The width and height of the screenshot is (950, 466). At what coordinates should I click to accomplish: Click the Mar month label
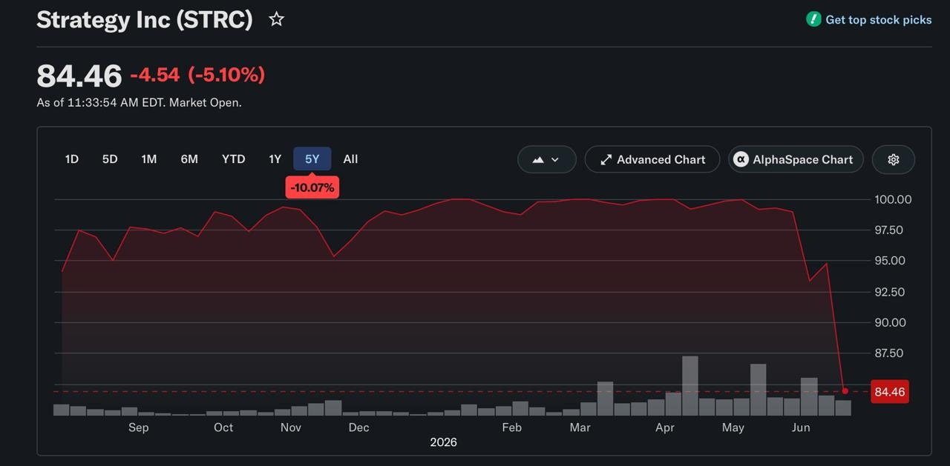click(580, 427)
